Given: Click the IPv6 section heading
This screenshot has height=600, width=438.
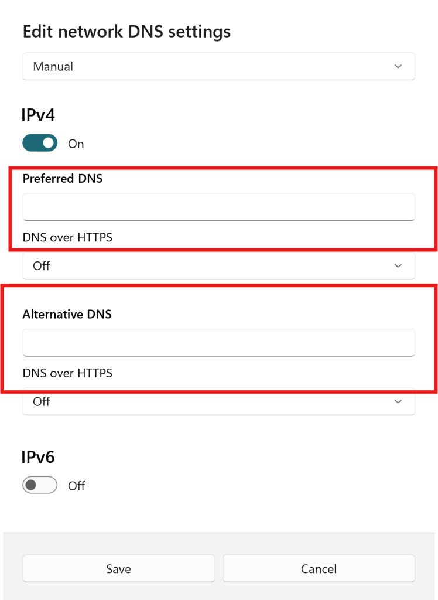Looking at the screenshot, I should pyautogui.click(x=39, y=457).
